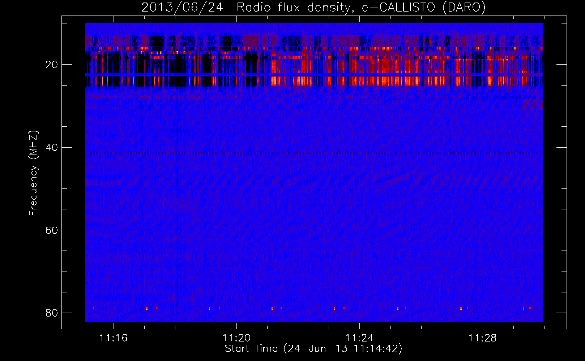
Task: Click the 20 MHz frequency tick label
Action: [52, 65]
